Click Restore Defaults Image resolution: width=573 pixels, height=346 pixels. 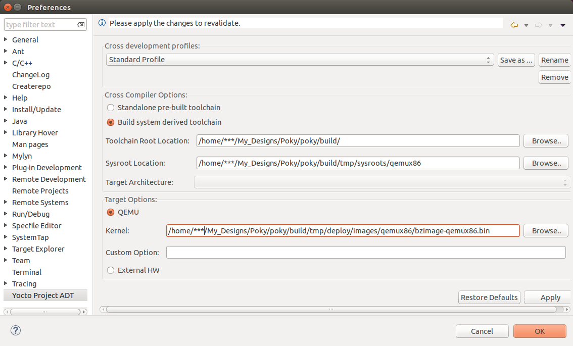[x=489, y=297]
